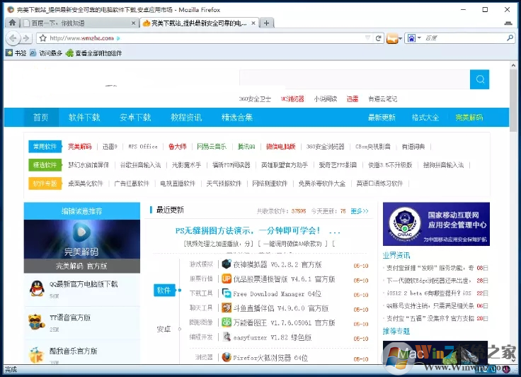521x377 pixels.
Task: Select the 安卓 category tab in updates list
Action: coord(164,329)
